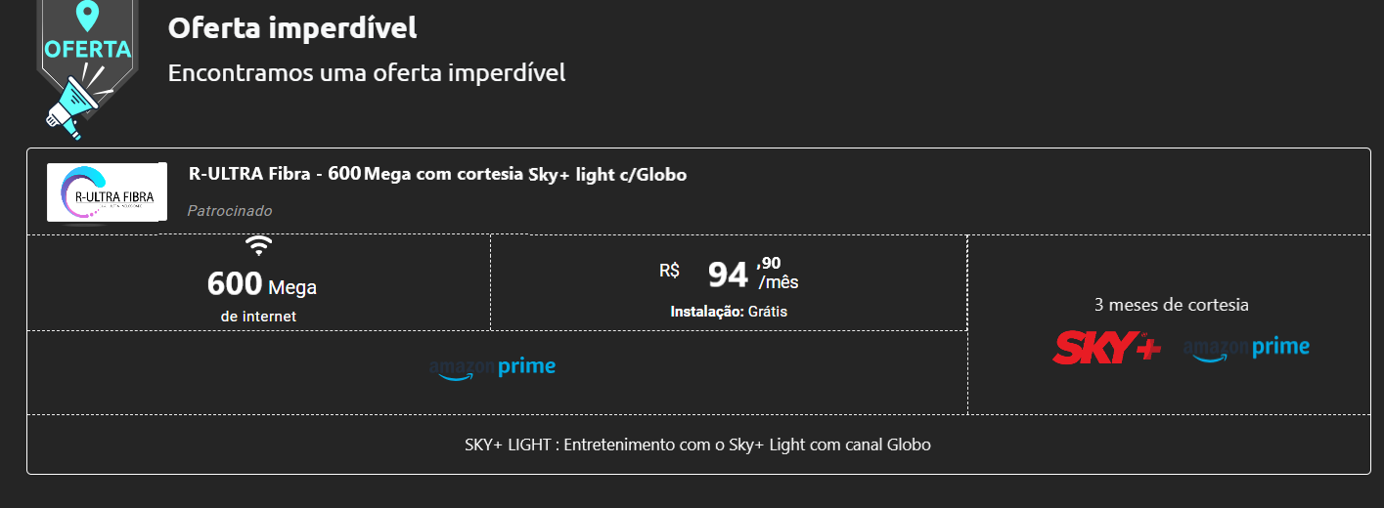This screenshot has width=1384, height=508.
Task: Click the Amazon Prime logo beside SKY+
Action: click(x=1246, y=348)
